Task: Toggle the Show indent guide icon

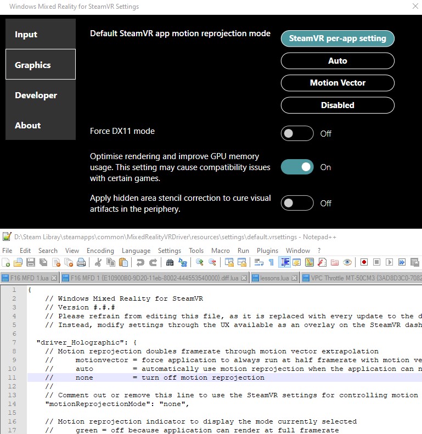Action: (x=285, y=262)
